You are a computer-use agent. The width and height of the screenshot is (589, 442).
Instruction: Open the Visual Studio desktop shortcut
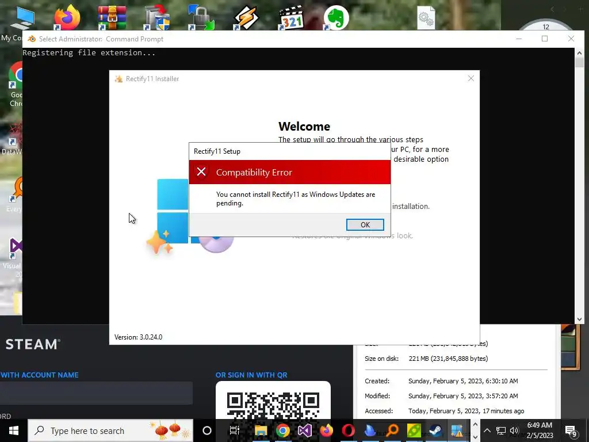pos(14,257)
